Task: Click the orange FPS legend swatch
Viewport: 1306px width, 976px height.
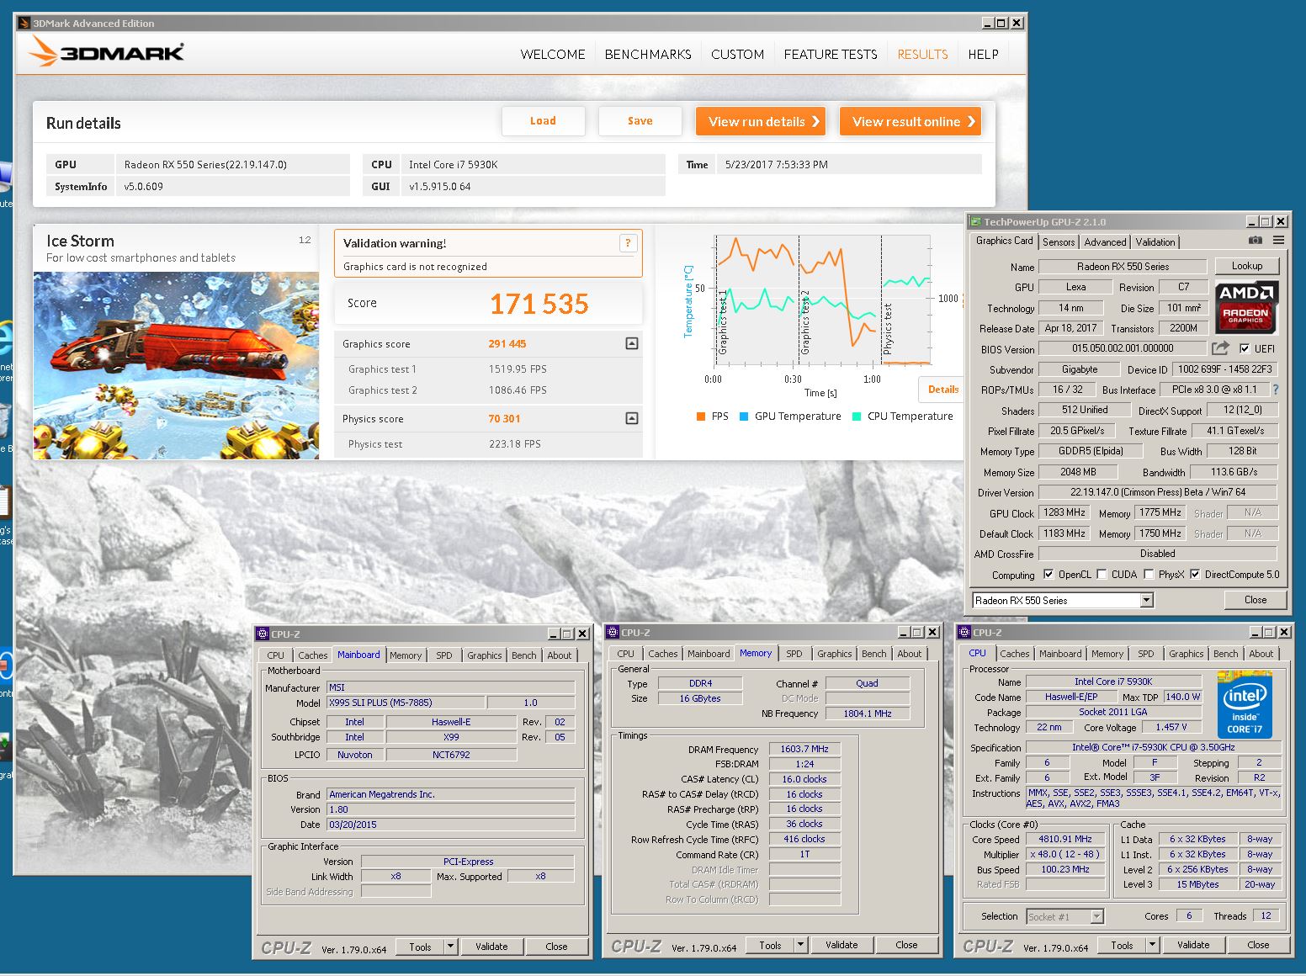Action: 700,416
